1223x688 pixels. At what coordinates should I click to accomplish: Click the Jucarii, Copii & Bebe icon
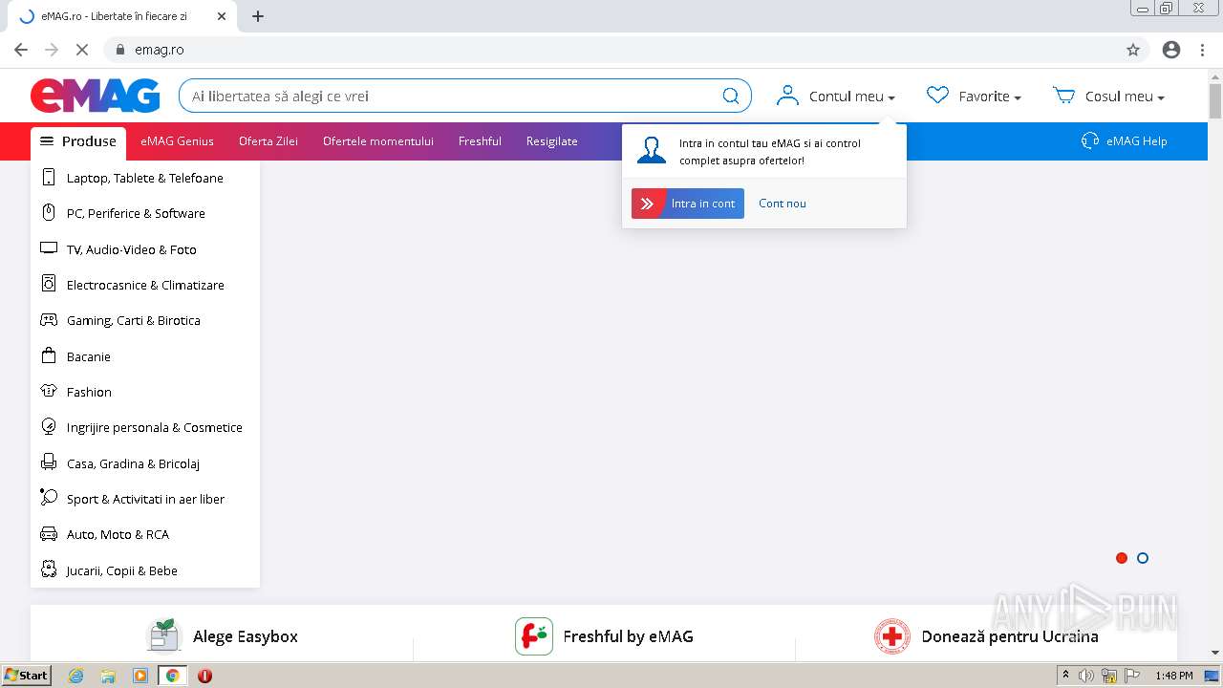[49, 570]
